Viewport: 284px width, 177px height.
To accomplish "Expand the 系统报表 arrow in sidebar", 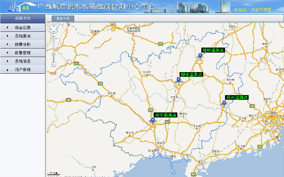I will [x=7, y=36].
